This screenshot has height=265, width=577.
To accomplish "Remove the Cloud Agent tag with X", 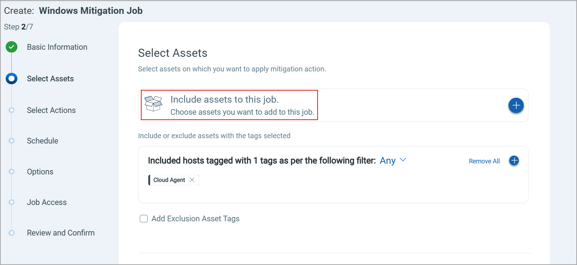I will pos(192,180).
